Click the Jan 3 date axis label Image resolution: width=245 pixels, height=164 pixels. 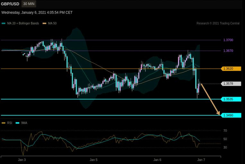pos(22,160)
